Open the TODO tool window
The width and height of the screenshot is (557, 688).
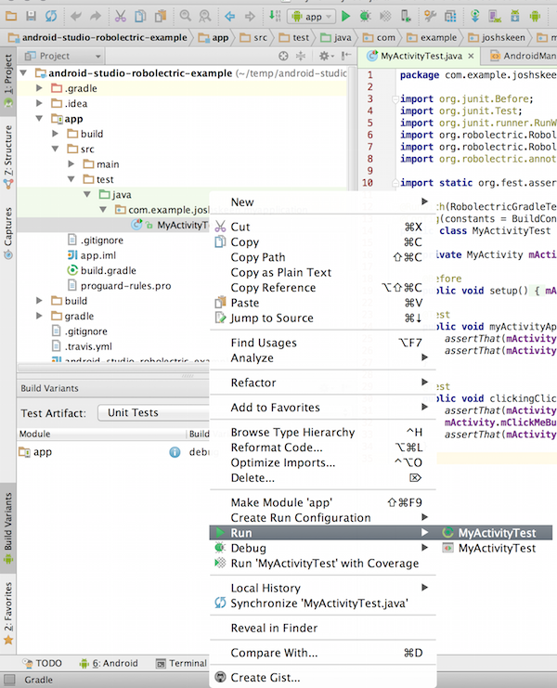42,664
